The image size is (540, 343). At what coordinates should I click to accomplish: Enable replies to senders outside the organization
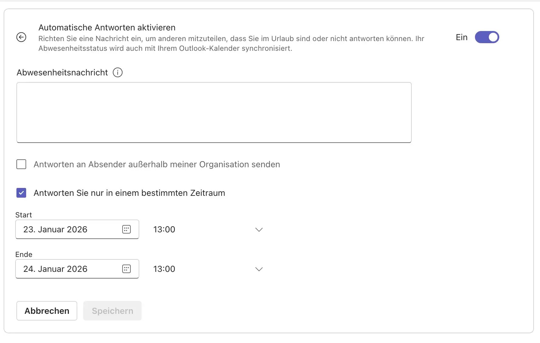[x=21, y=164]
